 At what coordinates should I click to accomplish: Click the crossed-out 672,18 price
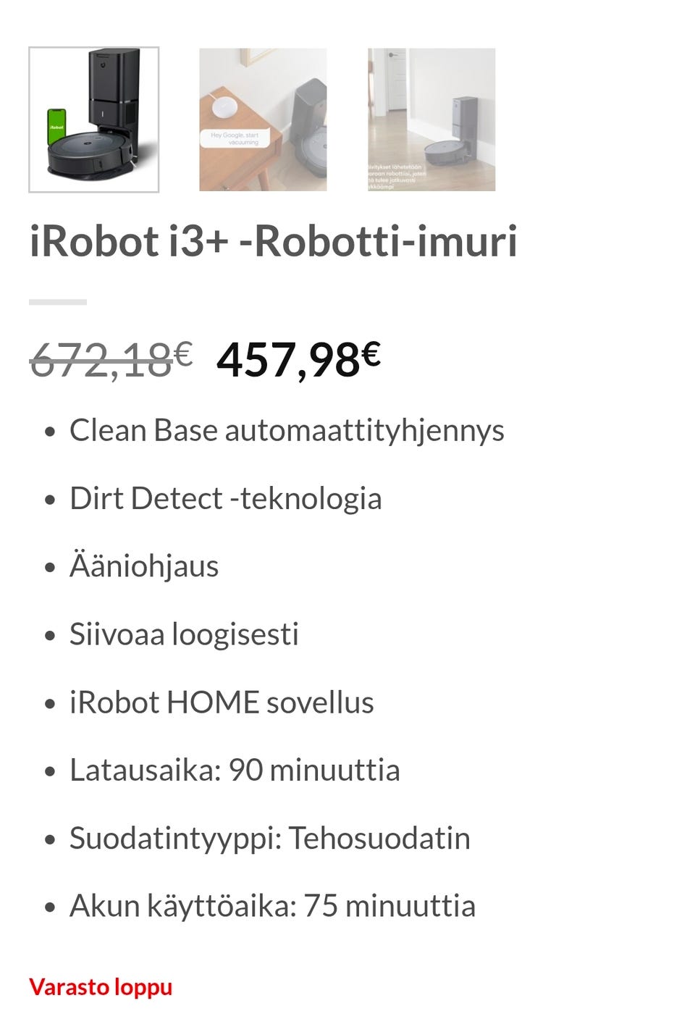point(101,360)
